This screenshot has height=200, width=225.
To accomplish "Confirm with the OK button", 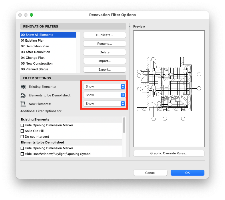I will 187,173.
